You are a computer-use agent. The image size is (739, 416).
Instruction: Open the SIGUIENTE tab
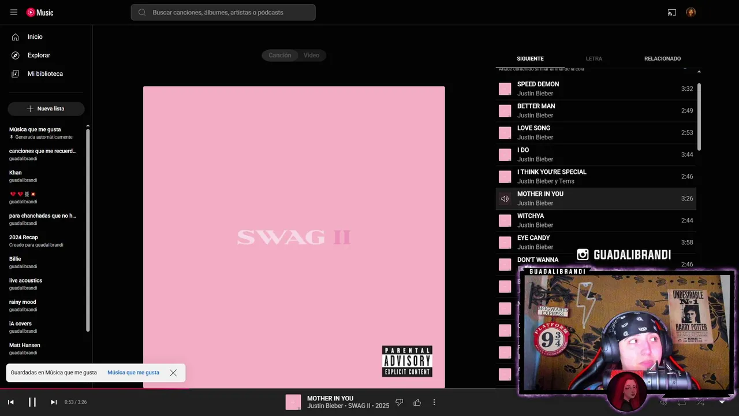pos(530,59)
